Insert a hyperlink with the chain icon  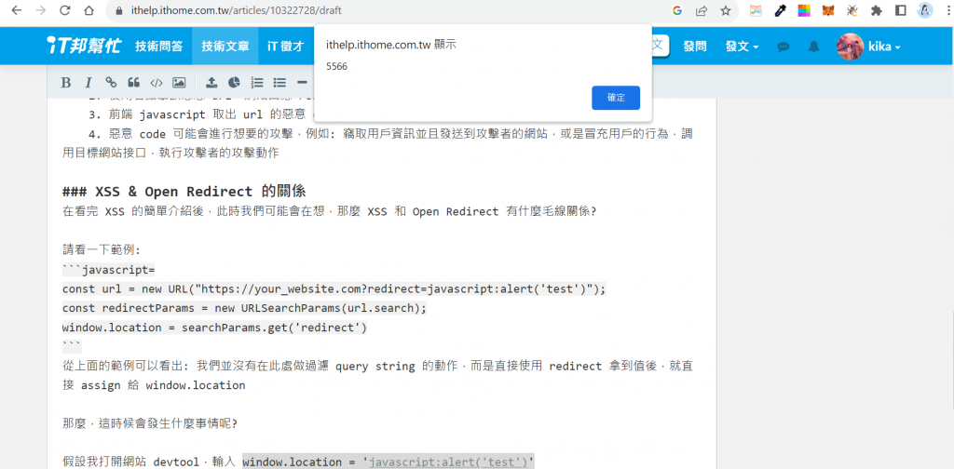[111, 83]
